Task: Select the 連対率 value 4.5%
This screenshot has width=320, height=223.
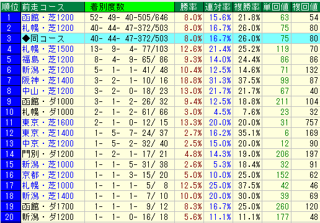Action: pyautogui.click(x=222, y=112)
